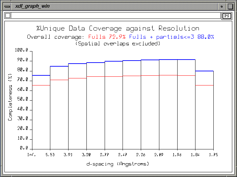237x177 pixels.
Task: Click the Spatial overlaps excluded note
Action: (117, 43)
